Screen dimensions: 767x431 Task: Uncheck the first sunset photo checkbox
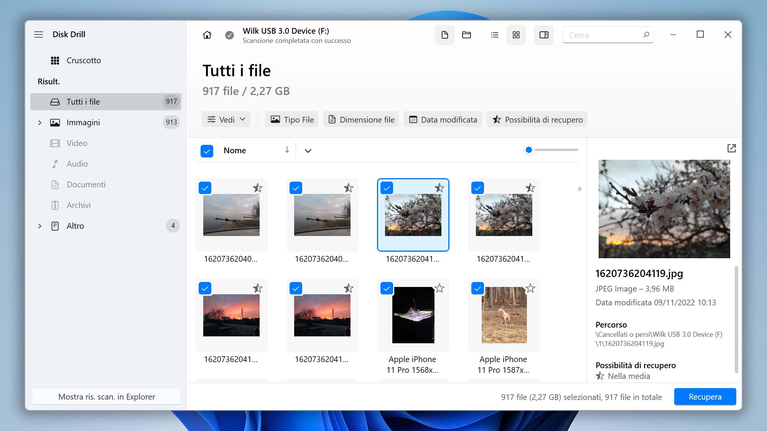(x=205, y=288)
